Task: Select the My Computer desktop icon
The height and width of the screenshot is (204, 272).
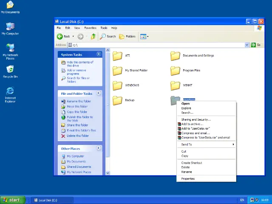Action: 10,29
